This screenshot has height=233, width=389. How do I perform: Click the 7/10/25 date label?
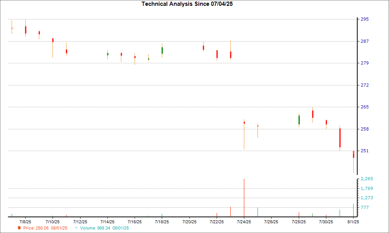point(53,222)
